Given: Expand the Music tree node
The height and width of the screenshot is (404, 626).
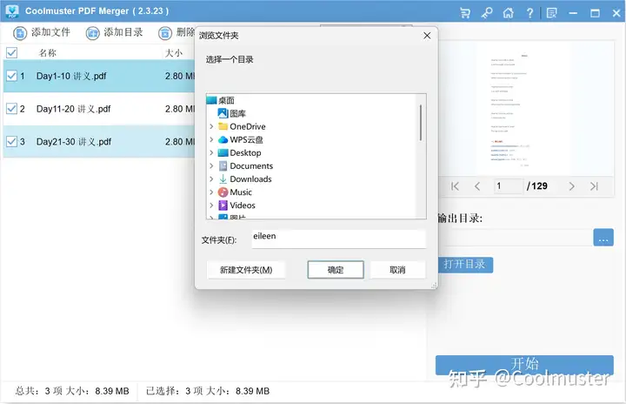Looking at the screenshot, I should (211, 192).
